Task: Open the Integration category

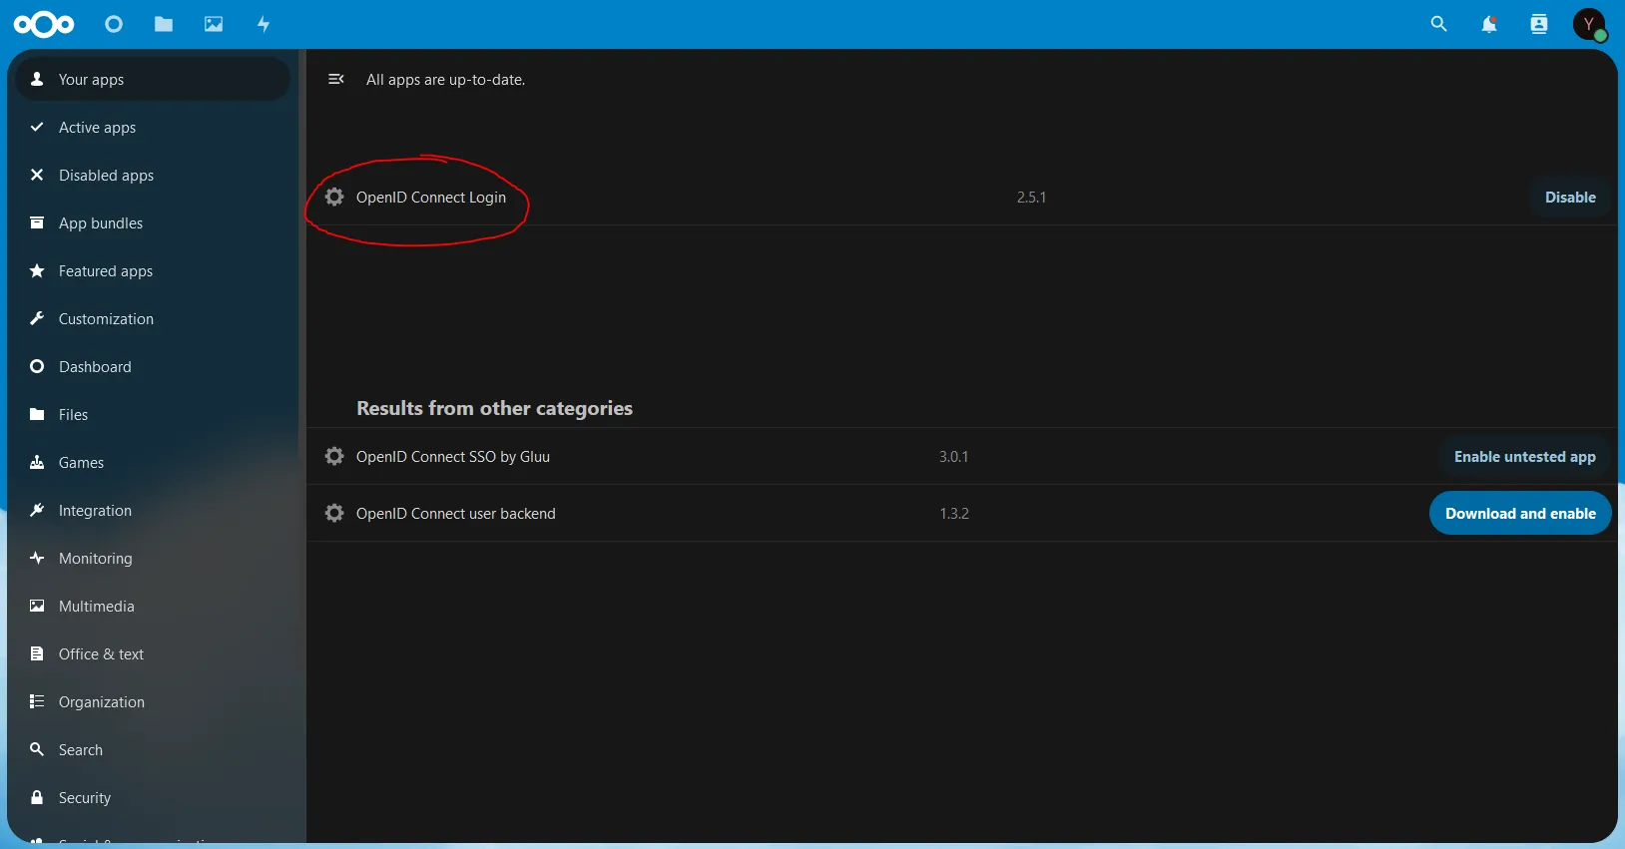Action: pyautogui.click(x=153, y=510)
